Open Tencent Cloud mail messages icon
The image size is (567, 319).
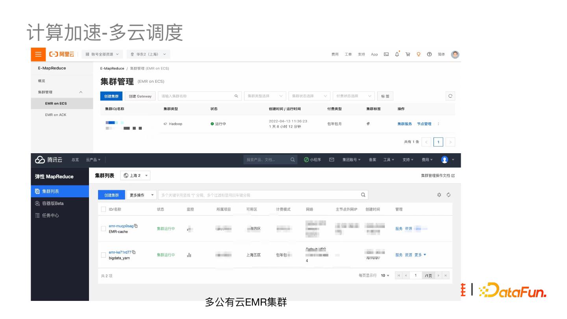point(332,159)
